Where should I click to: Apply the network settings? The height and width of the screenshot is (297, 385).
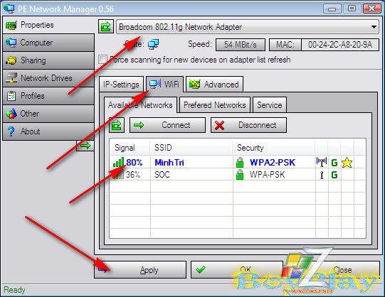click(140, 269)
